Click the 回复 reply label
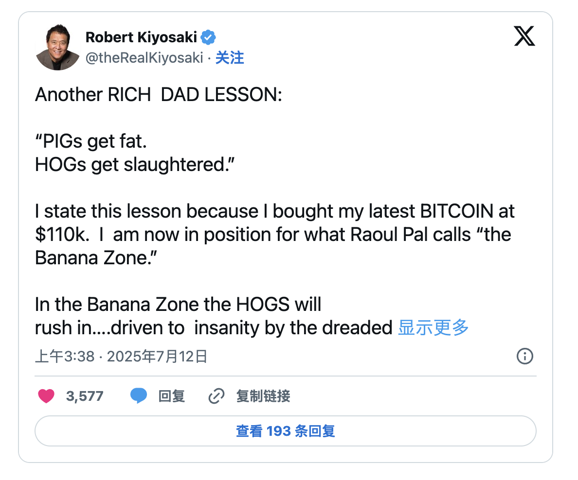The width and height of the screenshot is (578, 480). pyautogui.click(x=172, y=396)
